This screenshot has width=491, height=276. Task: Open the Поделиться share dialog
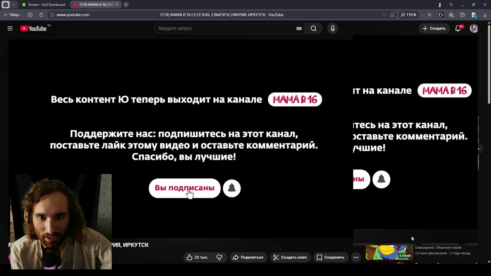(x=248, y=257)
